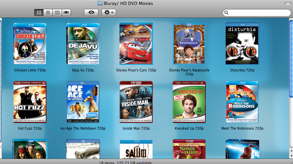This screenshot has width=293, height=164.
Task: Click the label "Knocked Up 720p"
Action: pyautogui.click(x=189, y=128)
